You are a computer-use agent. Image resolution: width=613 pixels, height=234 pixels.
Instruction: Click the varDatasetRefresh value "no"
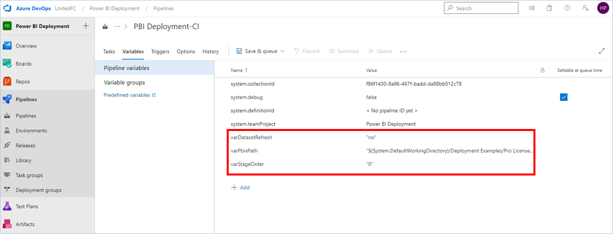(x=371, y=137)
